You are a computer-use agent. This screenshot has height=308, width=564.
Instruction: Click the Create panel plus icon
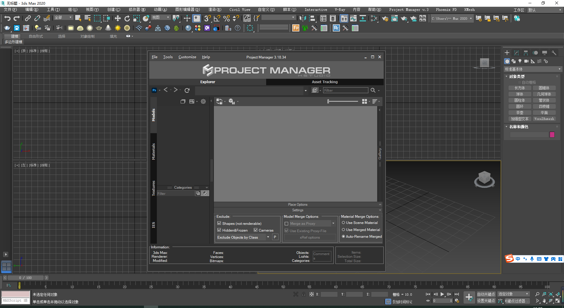point(507,53)
